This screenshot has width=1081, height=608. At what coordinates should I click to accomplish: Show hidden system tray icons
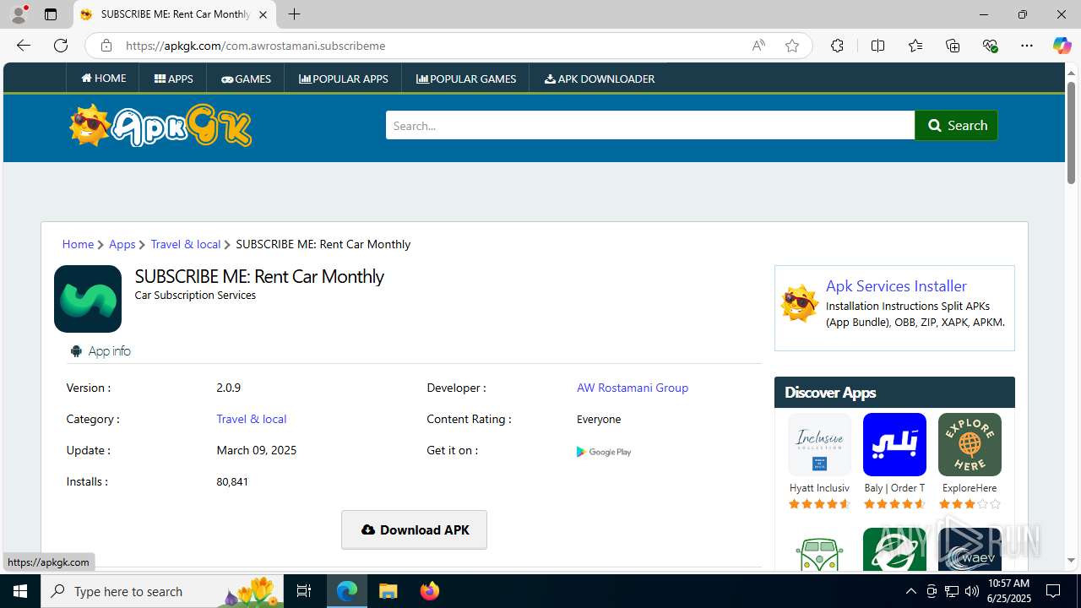(x=910, y=591)
